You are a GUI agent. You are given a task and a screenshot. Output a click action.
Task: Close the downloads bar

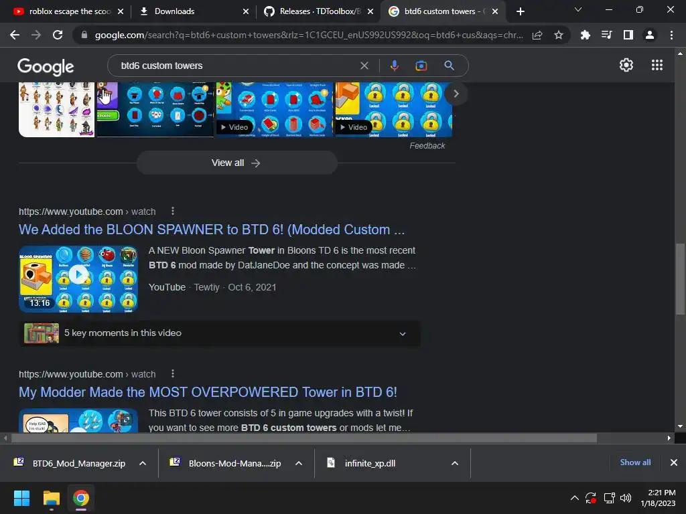[x=674, y=462]
